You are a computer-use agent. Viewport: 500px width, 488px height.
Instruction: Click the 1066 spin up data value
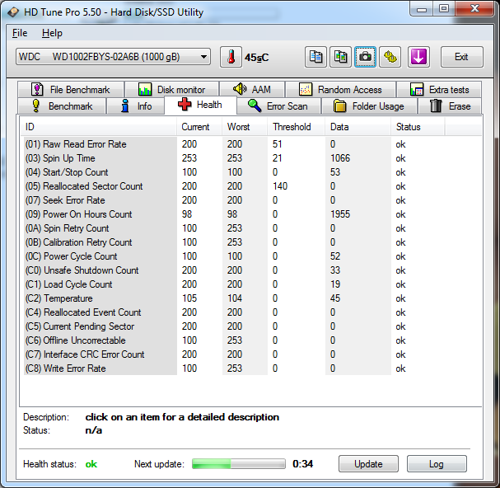pos(340,158)
